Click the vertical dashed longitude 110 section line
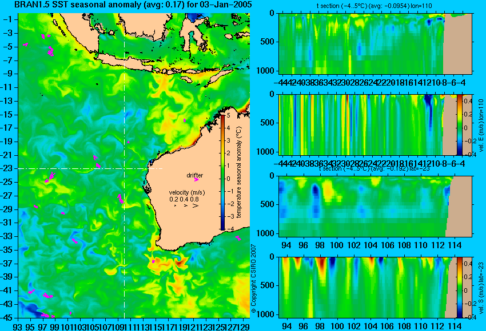Viewport: 486px width, 331px height. [124, 165]
